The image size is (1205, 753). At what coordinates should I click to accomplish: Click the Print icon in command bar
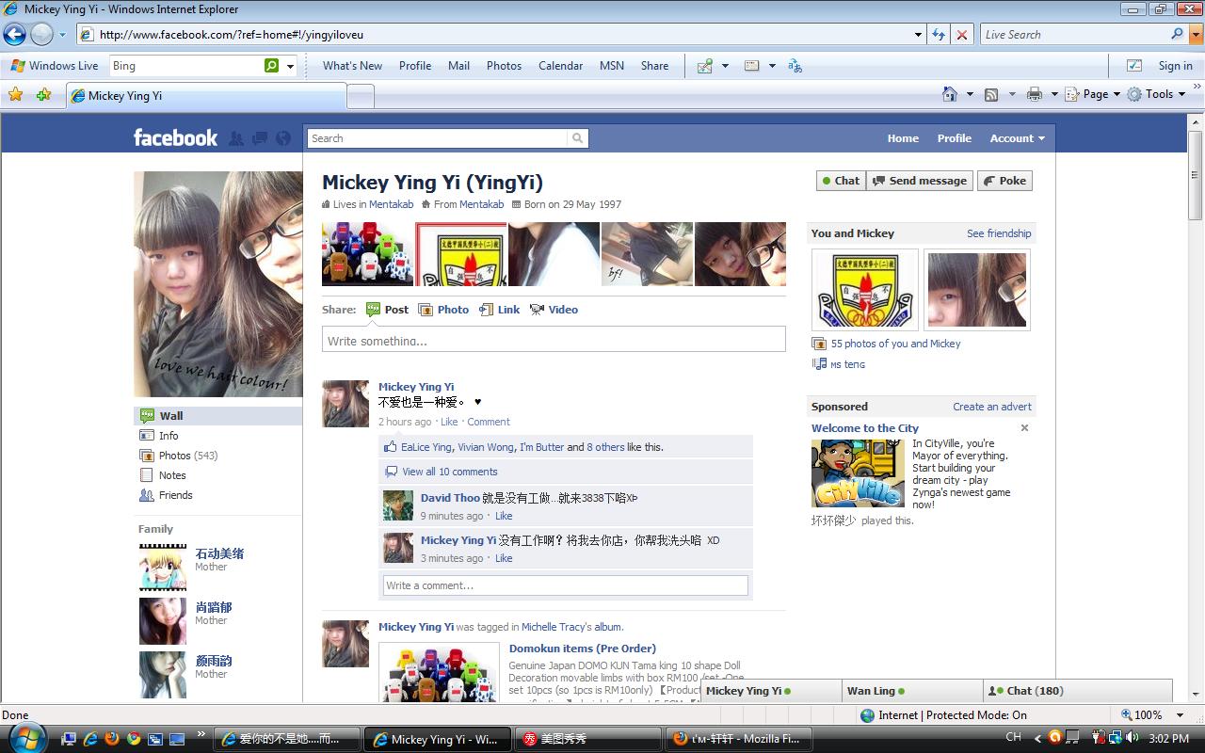click(1035, 94)
